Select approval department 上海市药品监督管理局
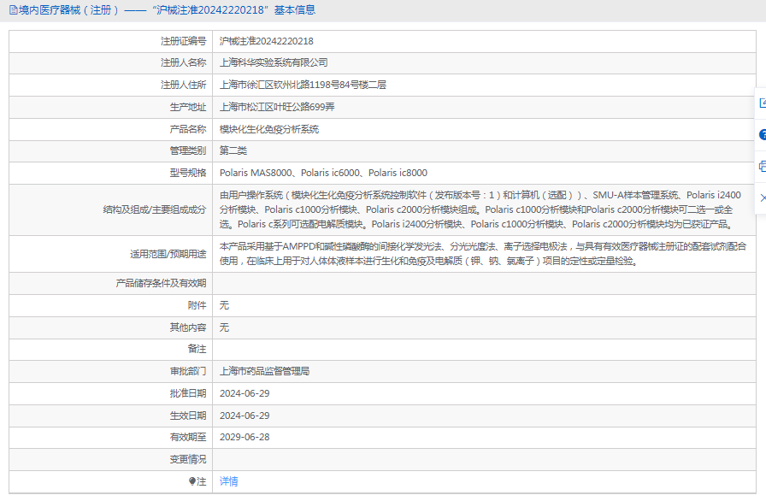This screenshot has width=766, height=501. click(x=264, y=371)
